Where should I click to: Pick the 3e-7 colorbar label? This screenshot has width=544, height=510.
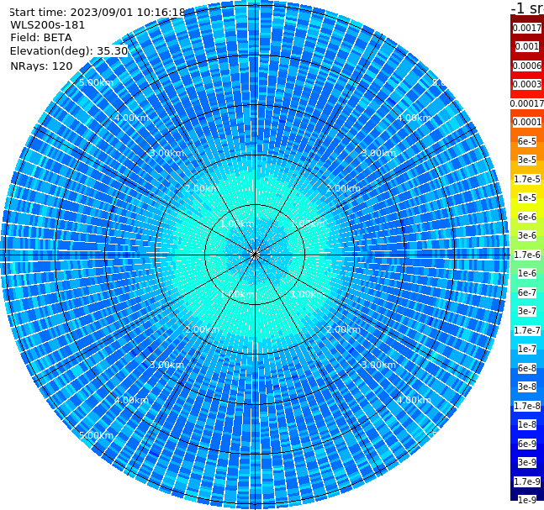527,311
